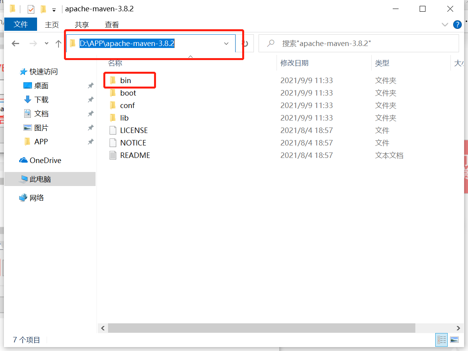
Task: Click the NOTICE file icon
Action: tap(113, 143)
